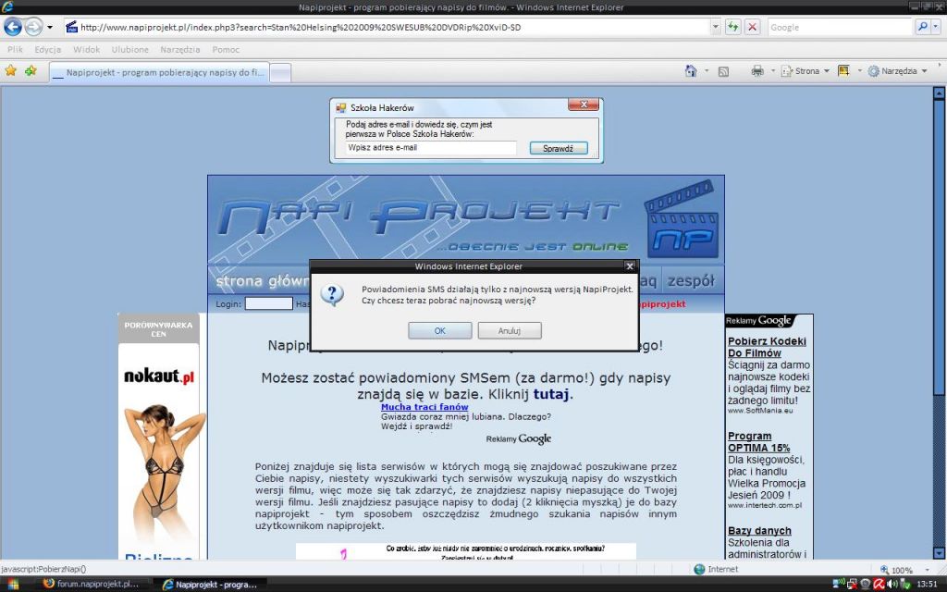Click the Internet zone globe icon
947x592 pixels.
coord(699,569)
